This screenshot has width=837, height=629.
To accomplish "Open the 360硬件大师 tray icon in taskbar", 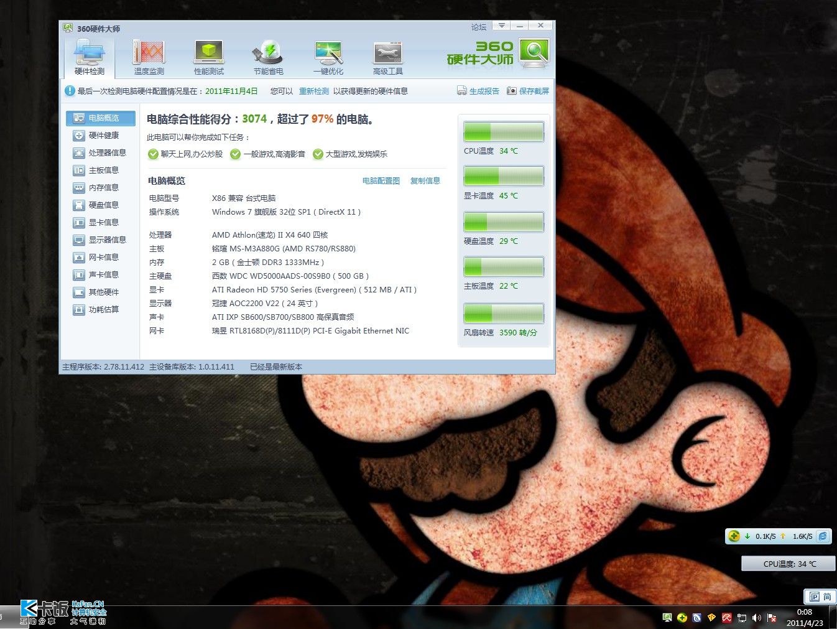I will click(667, 618).
